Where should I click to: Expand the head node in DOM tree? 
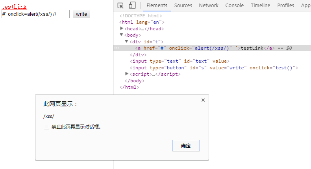pyautogui.click(x=122, y=28)
